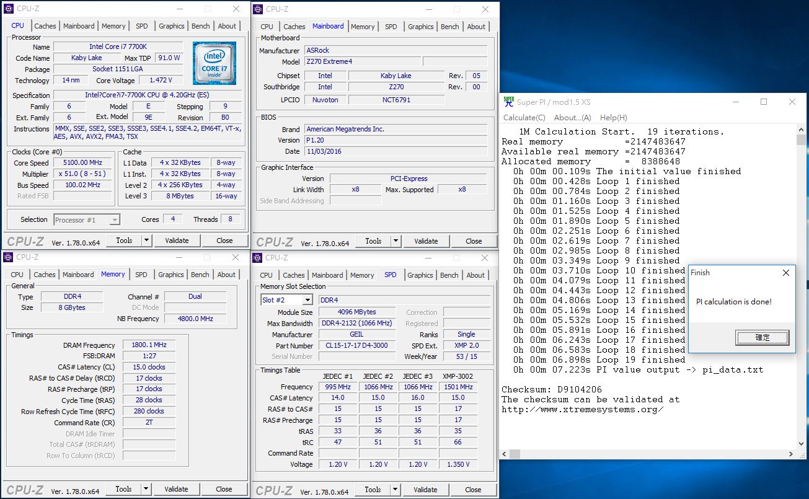Open the Tools dropdown arrow in the CPU window
Image resolution: width=809 pixels, height=499 pixels.
(x=147, y=241)
